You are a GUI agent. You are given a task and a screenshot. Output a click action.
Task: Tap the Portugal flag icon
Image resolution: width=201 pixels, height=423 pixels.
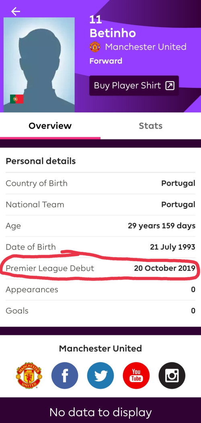[x=17, y=99]
